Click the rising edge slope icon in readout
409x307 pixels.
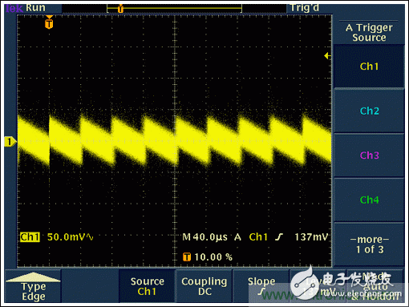click(x=279, y=237)
